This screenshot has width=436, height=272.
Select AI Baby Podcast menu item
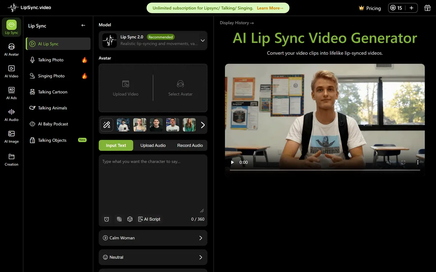click(58, 124)
